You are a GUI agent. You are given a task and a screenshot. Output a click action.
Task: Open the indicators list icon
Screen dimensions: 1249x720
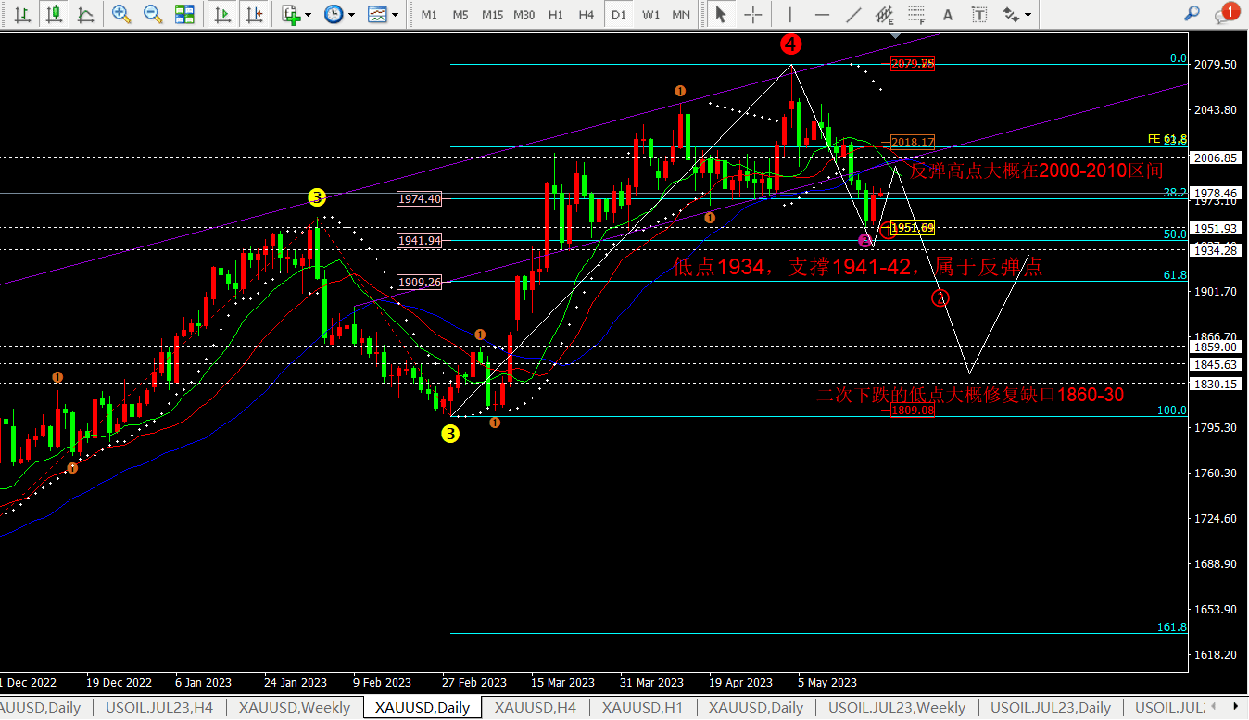291,14
